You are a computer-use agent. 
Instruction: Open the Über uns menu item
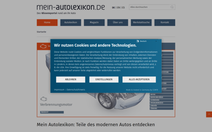(x=118, y=23)
